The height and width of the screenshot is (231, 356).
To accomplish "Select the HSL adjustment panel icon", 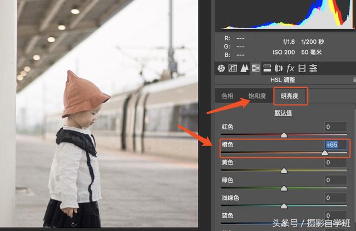I will [x=256, y=68].
